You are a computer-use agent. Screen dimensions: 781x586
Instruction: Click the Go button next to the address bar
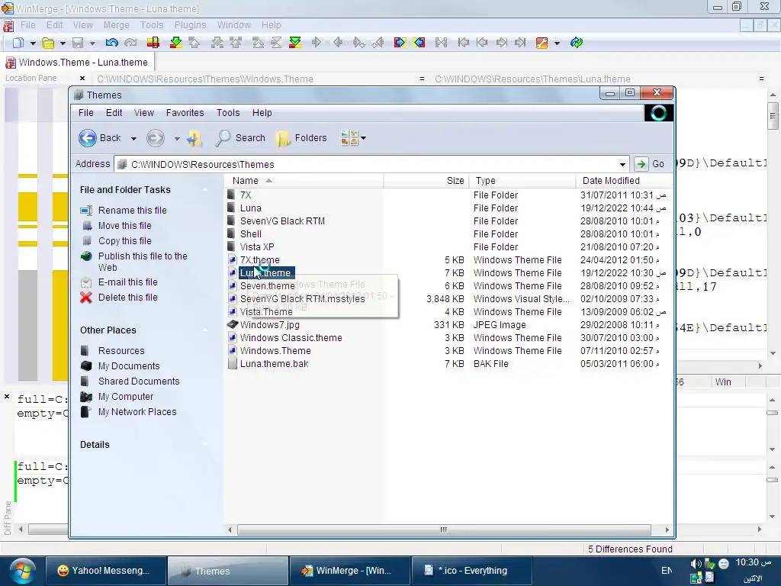click(651, 164)
